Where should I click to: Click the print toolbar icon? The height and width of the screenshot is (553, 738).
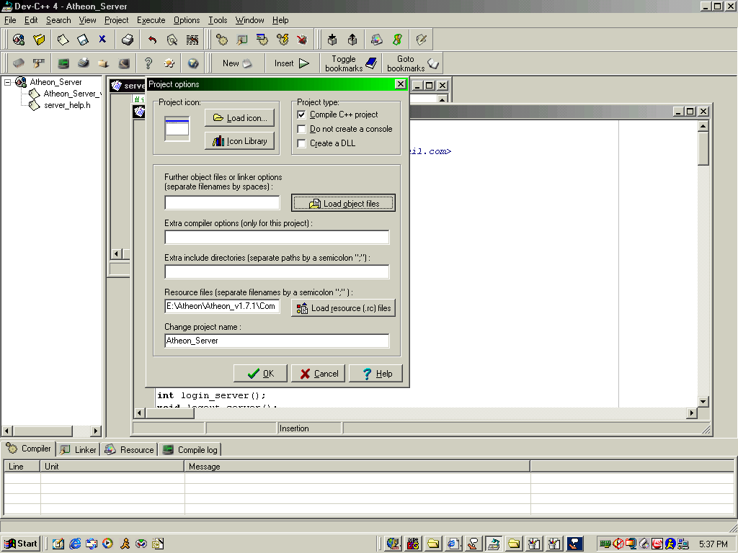click(127, 40)
